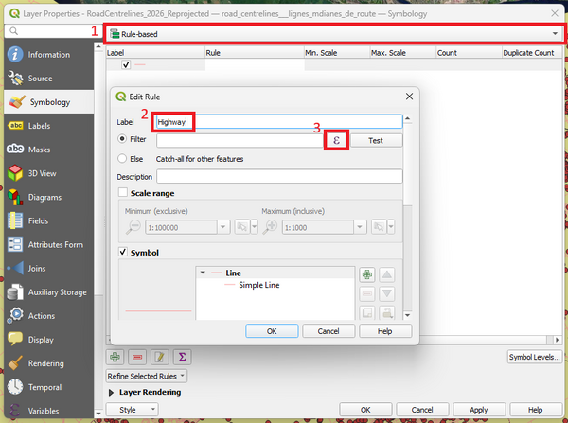
Task: Open the Refine Selected Rules dropdown
Action: 147,376
